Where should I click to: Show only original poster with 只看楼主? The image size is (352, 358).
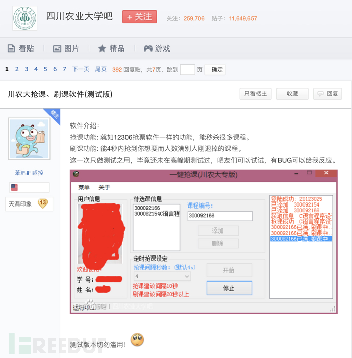pos(256,94)
